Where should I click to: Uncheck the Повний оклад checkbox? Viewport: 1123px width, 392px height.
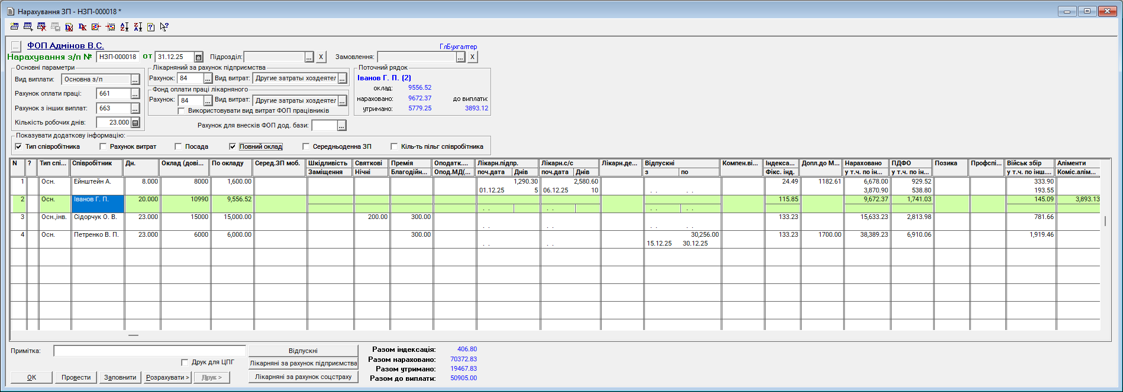click(x=233, y=146)
